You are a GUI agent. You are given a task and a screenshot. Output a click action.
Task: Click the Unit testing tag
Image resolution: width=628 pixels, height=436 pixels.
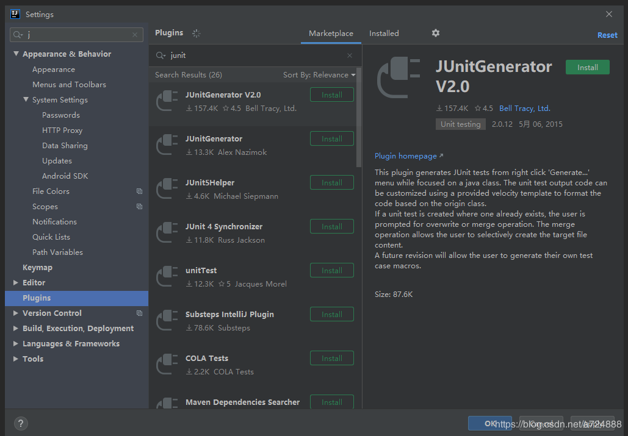[x=461, y=124]
